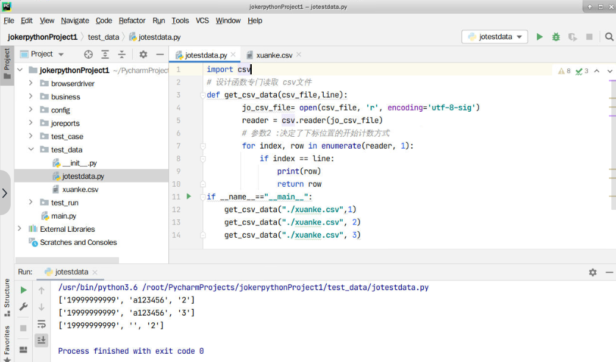Click fold marker on line 3

click(203, 95)
